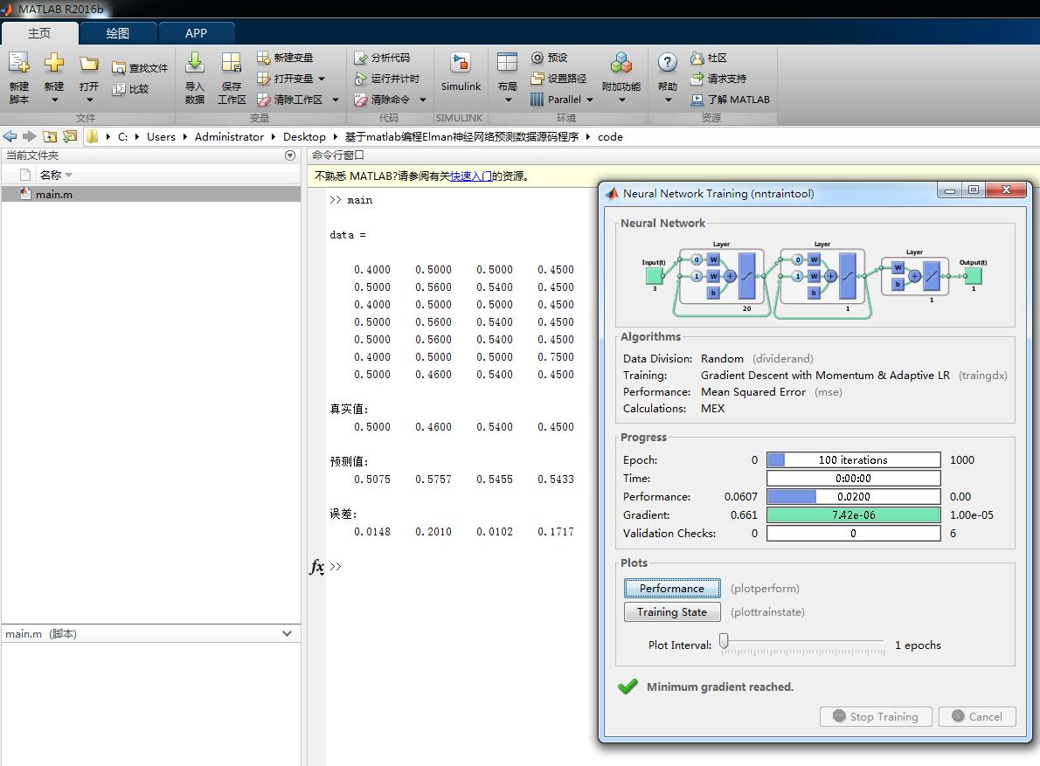Click Add-Ons (附加功能) icon
This screenshot has width=1040, height=766.
pyautogui.click(x=621, y=64)
